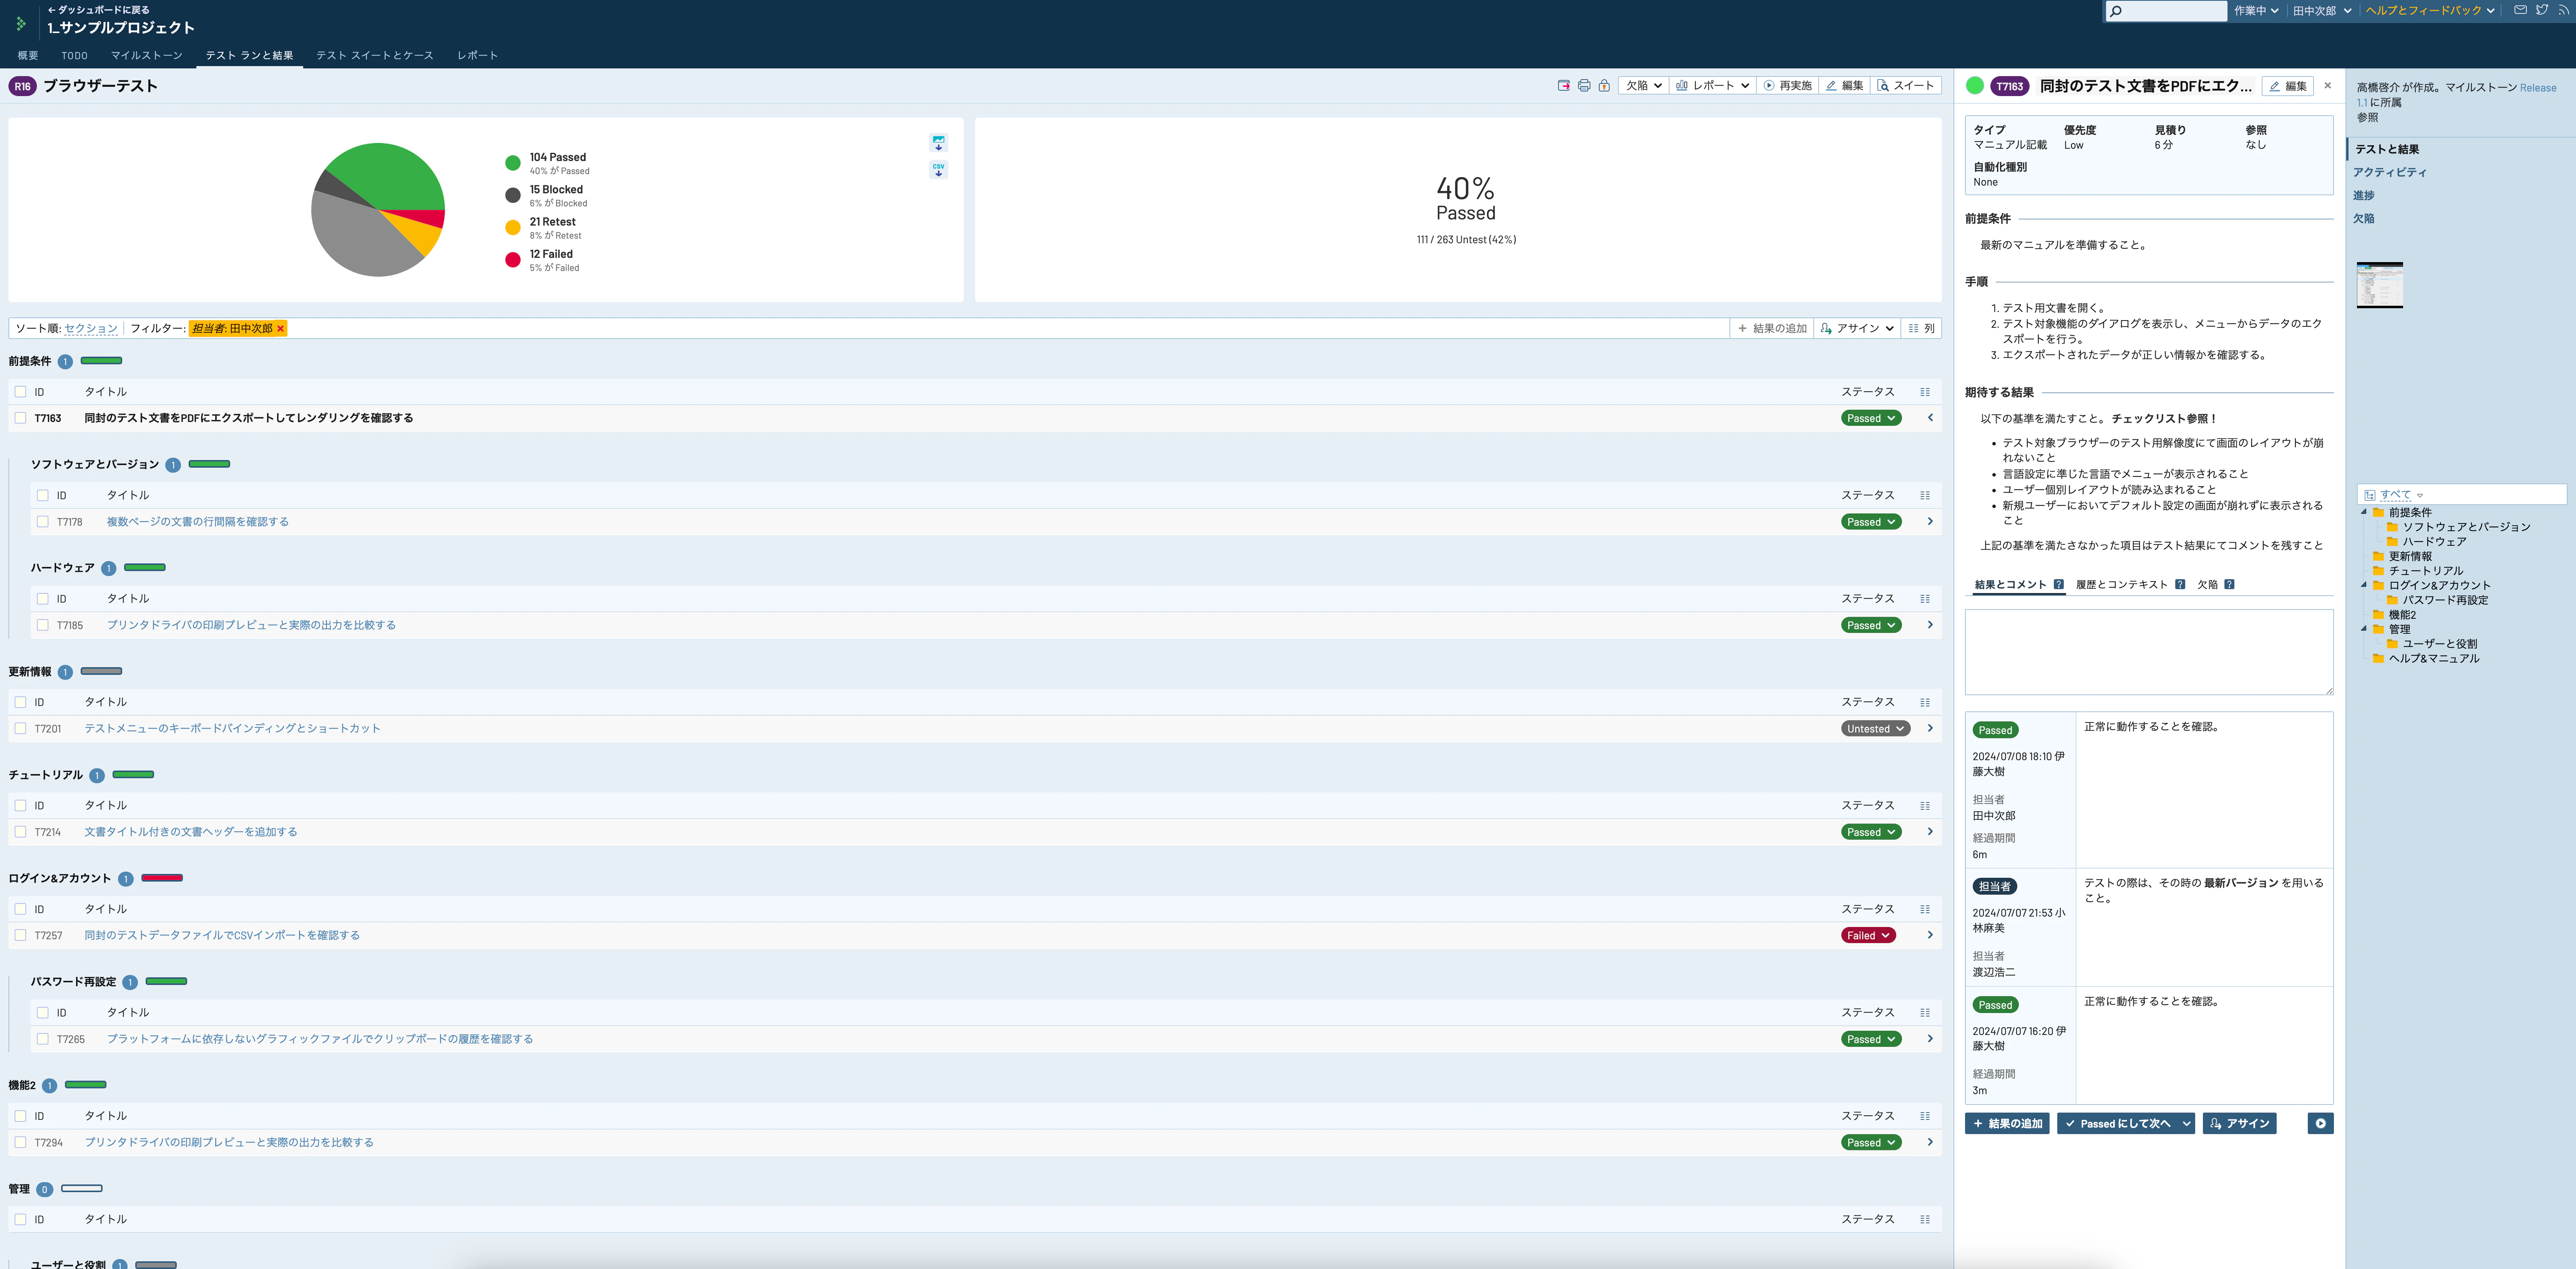2576x1269 pixels.
Task: Open the Release 1.1 milestone link
Action: click(2538, 88)
